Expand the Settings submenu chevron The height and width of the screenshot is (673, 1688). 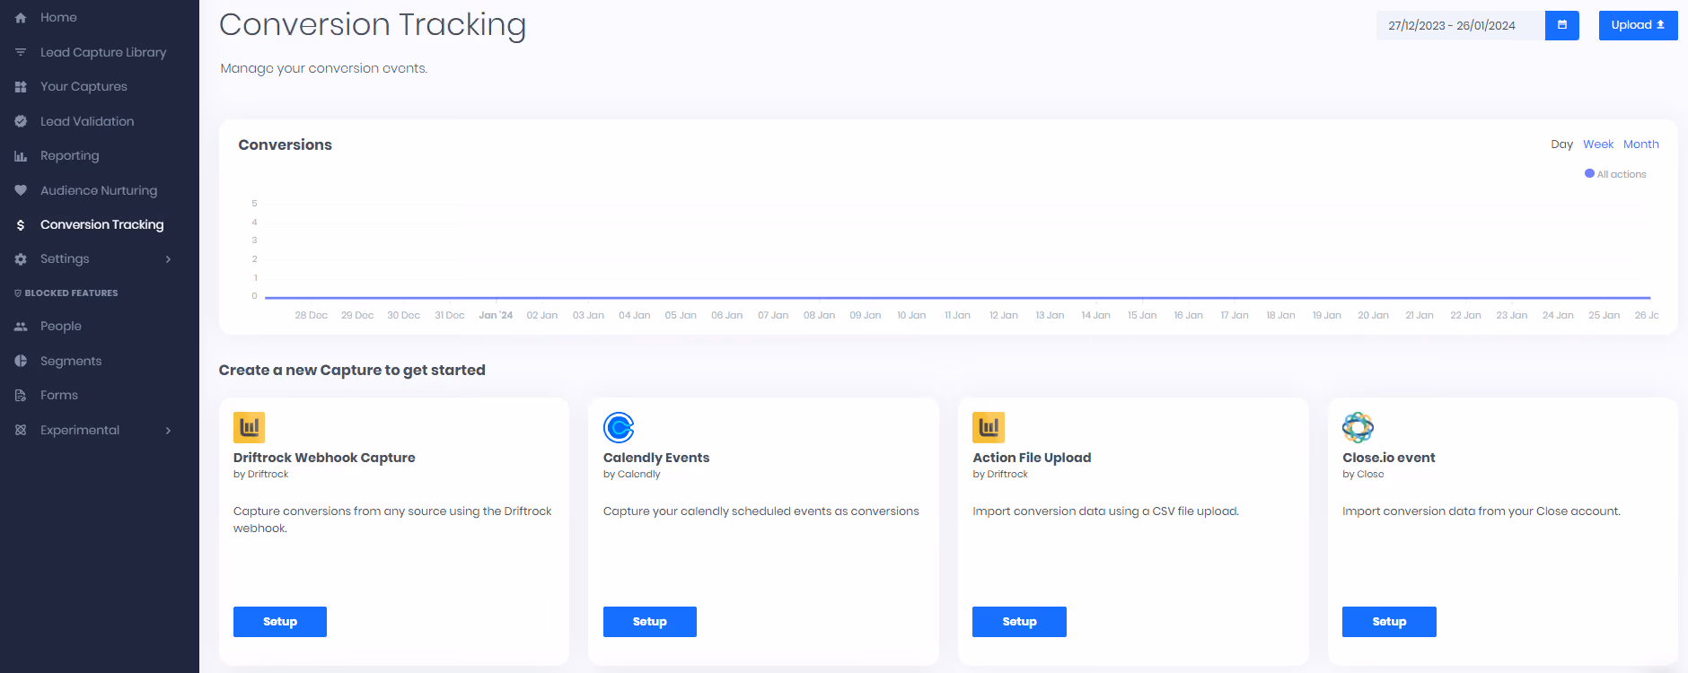pyautogui.click(x=168, y=259)
